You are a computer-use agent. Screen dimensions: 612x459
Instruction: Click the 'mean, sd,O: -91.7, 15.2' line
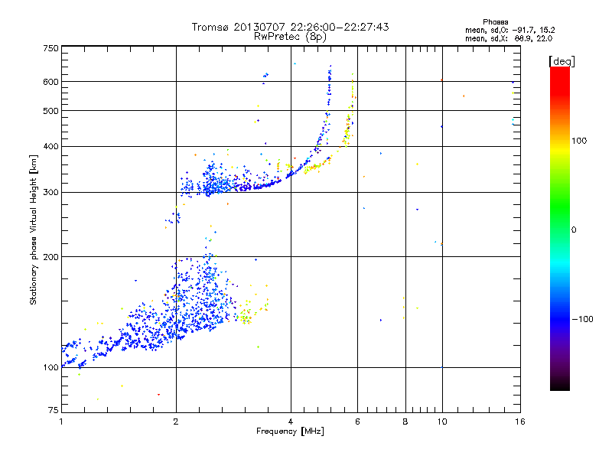(x=509, y=30)
